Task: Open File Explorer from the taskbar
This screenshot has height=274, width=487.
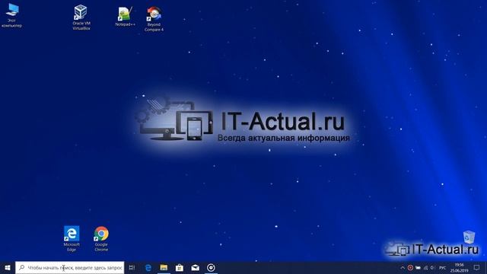Action: [164, 267]
